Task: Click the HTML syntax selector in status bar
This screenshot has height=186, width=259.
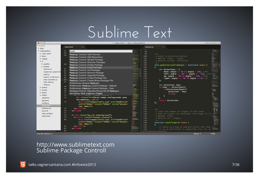Action: tap(213, 134)
